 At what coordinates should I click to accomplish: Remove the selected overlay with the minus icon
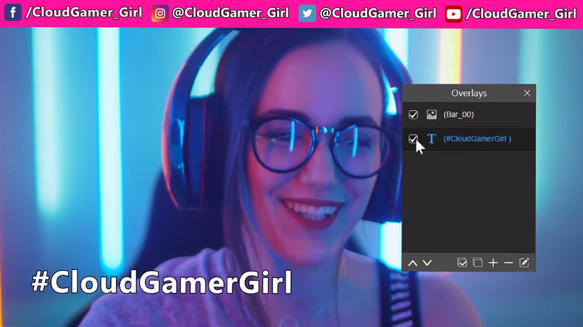click(508, 263)
